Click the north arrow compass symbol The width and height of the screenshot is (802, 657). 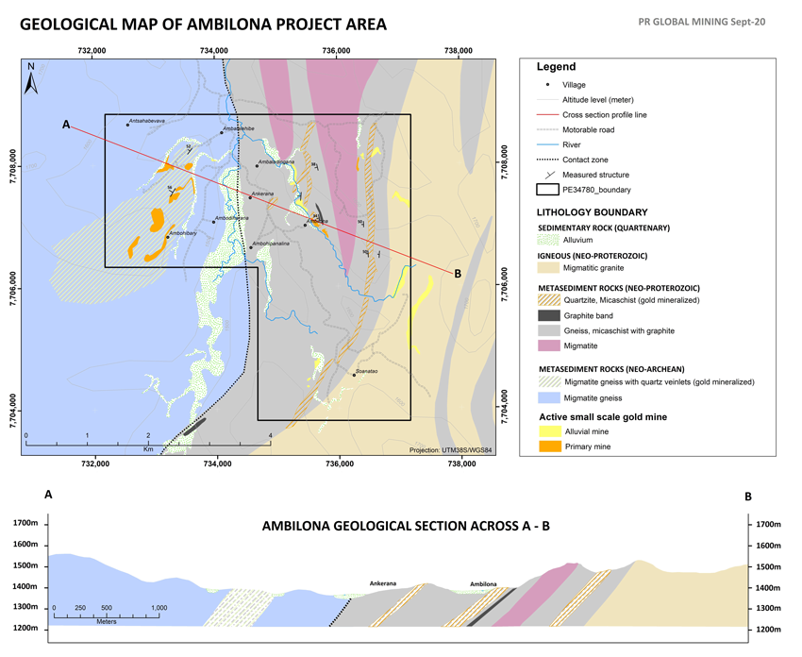(x=31, y=79)
